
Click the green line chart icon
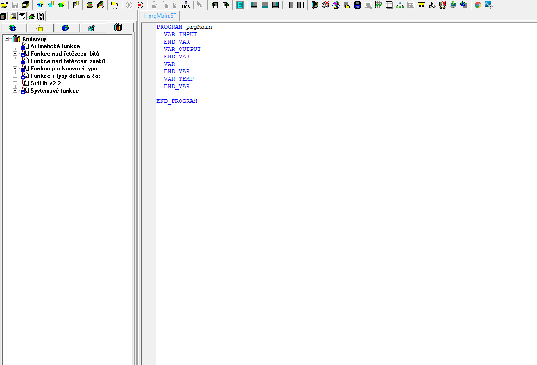click(x=379, y=5)
